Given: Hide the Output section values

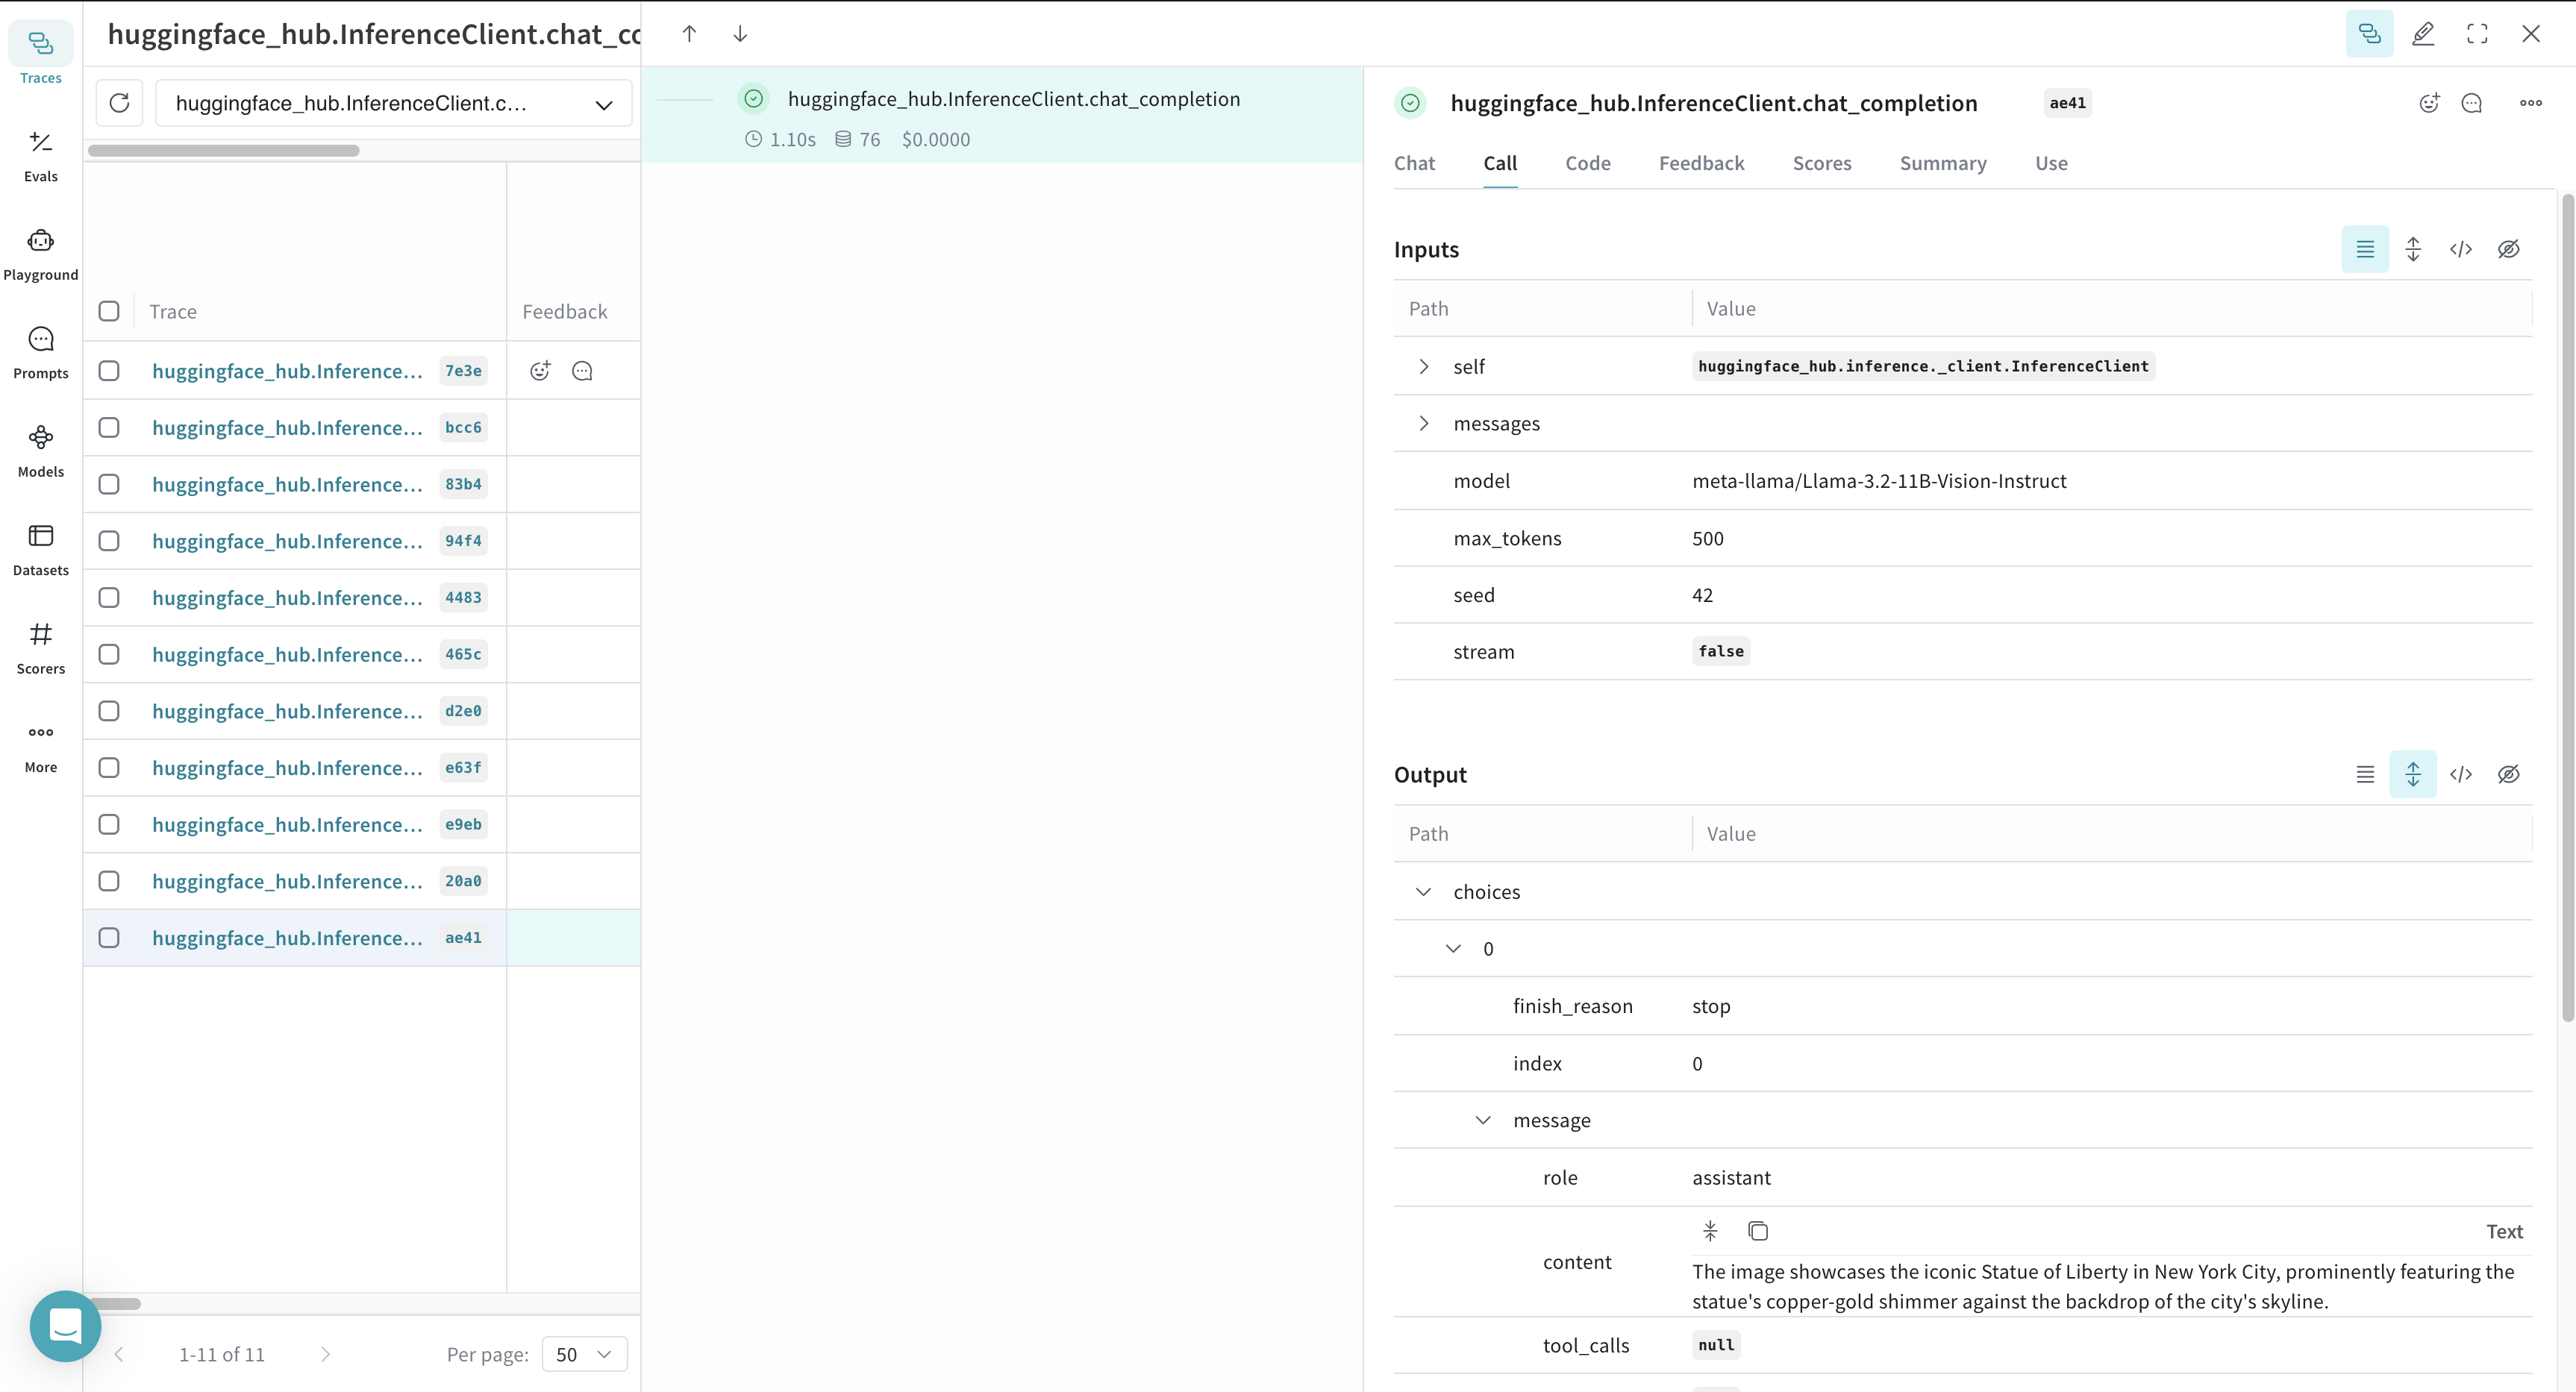Looking at the screenshot, I should [2509, 774].
